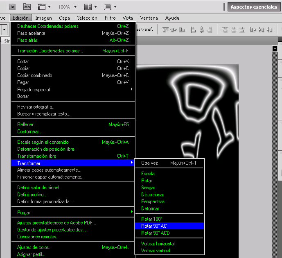
Task: Click the distribute left edges icon
Action: click(x=253, y=29)
